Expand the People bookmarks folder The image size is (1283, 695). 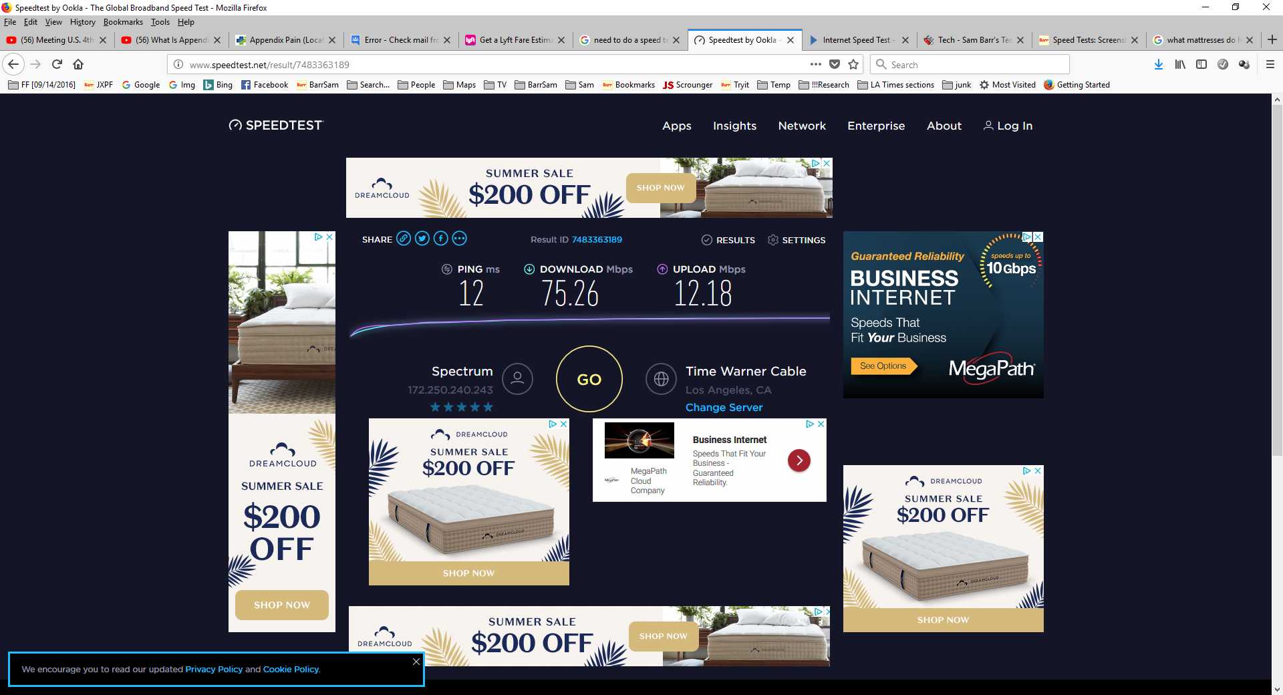(416, 85)
